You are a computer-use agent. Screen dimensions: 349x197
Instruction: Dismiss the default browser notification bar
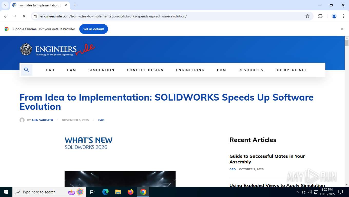342,29
